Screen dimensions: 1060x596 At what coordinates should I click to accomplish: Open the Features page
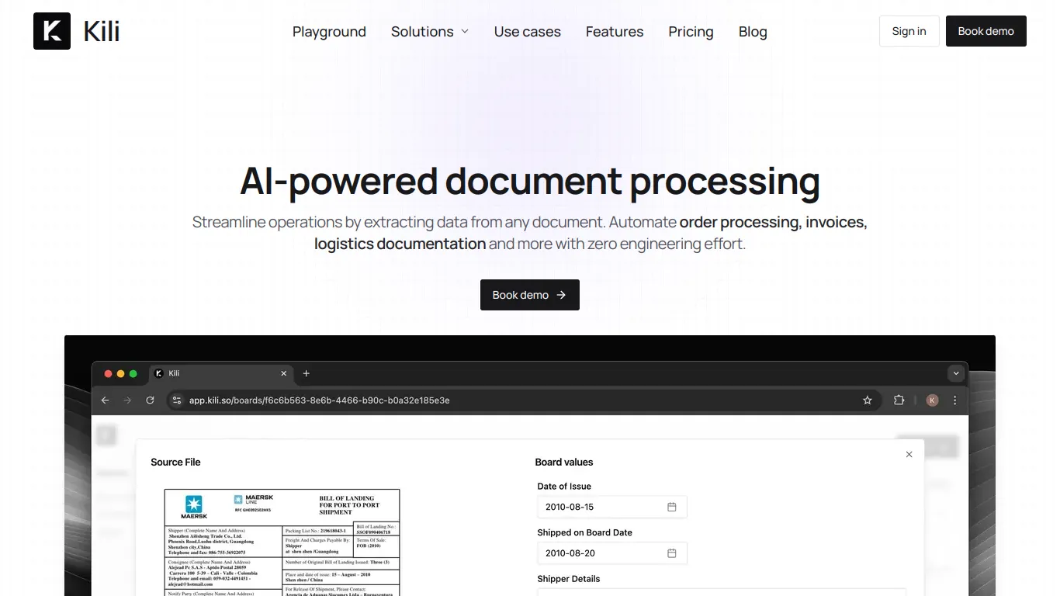coord(615,32)
